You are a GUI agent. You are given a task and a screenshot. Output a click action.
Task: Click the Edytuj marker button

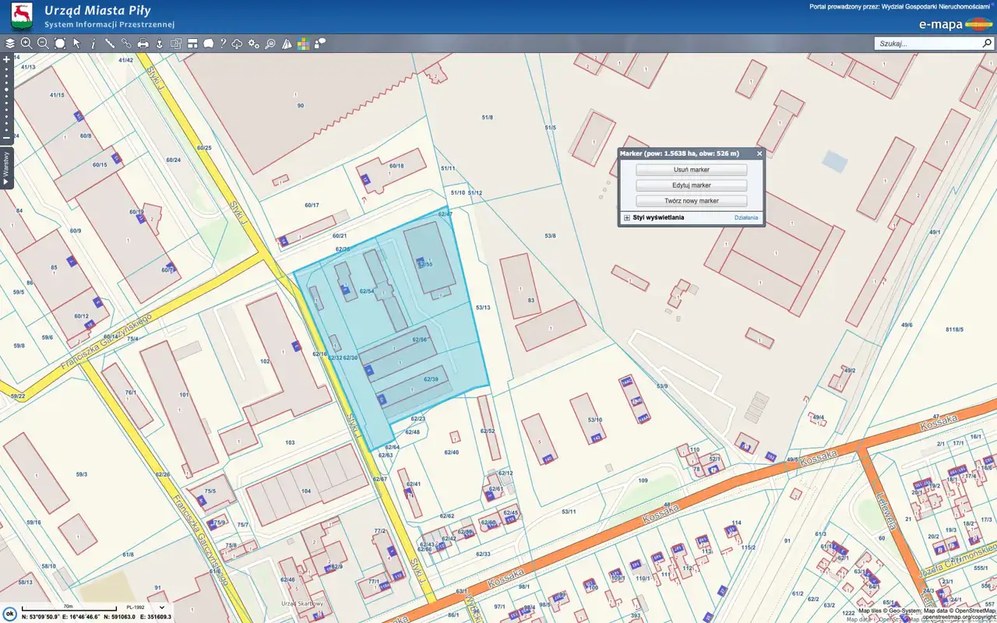691,185
